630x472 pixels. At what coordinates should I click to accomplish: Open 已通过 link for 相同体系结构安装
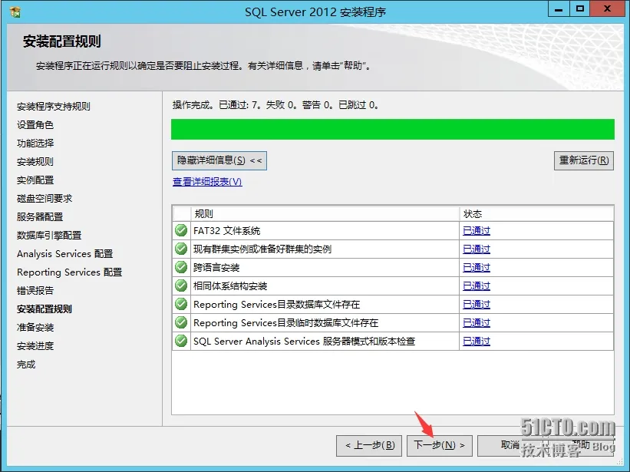477,286
